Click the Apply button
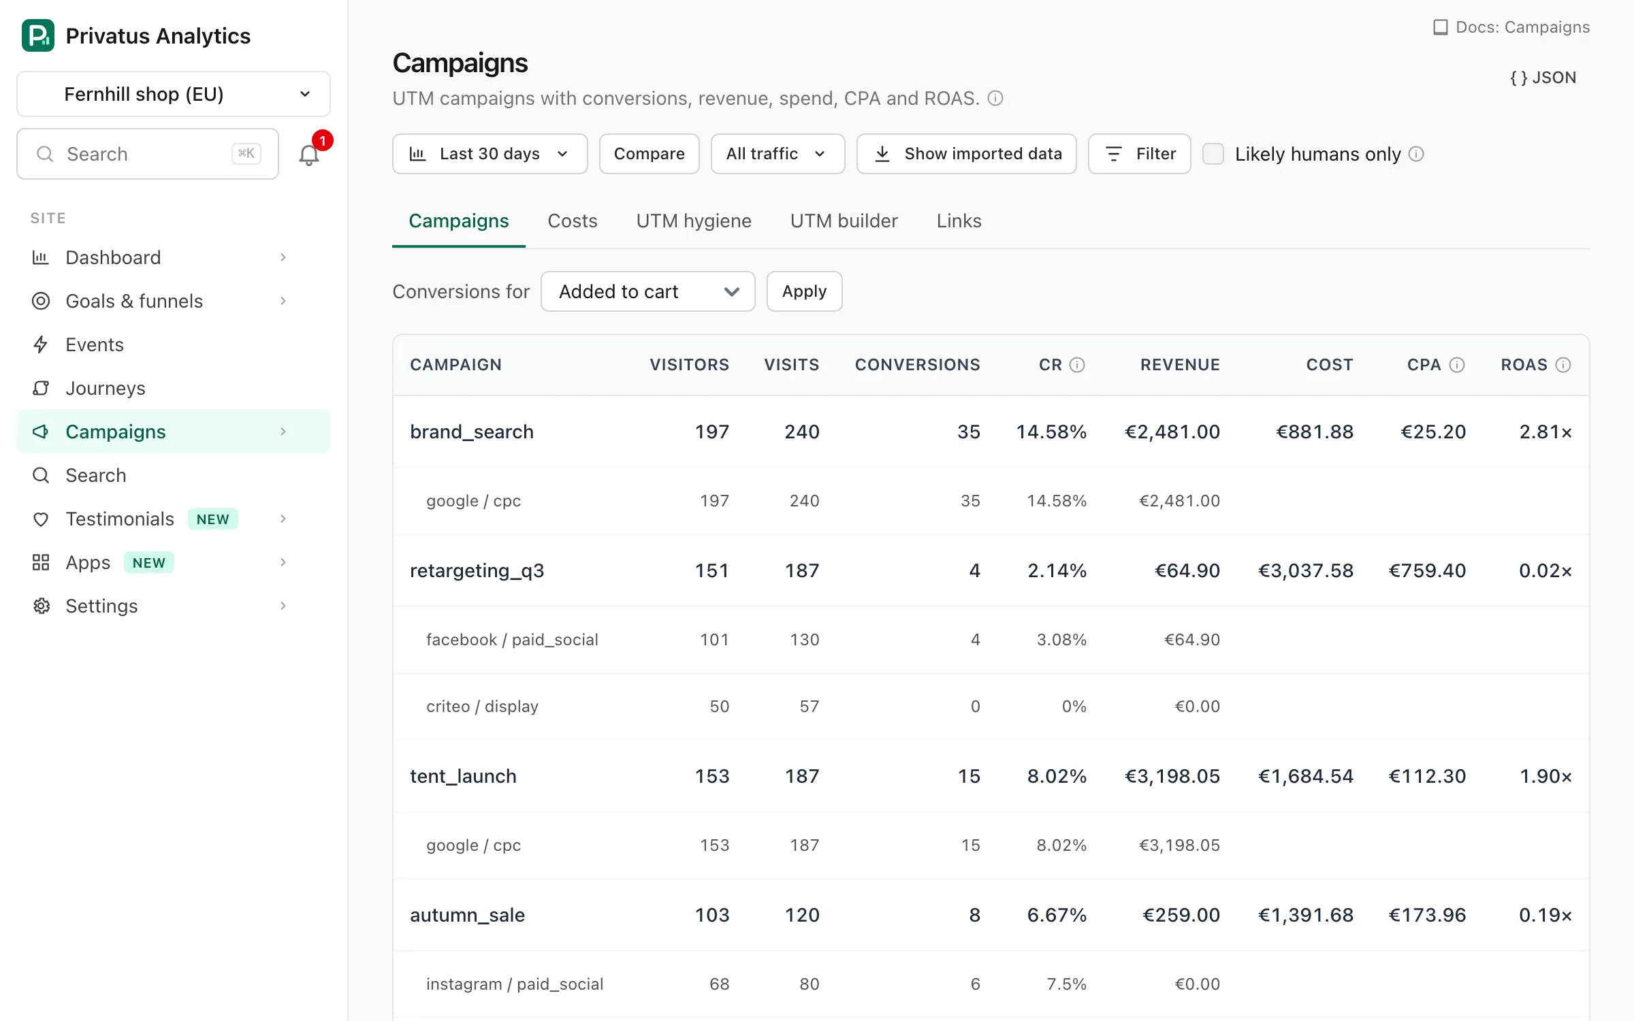 [804, 291]
